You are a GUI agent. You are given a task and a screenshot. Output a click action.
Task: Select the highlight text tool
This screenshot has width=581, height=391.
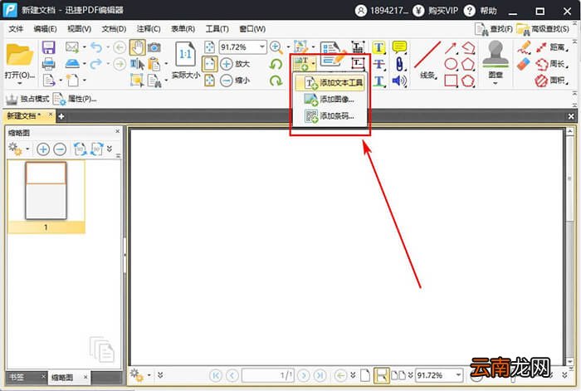378,47
